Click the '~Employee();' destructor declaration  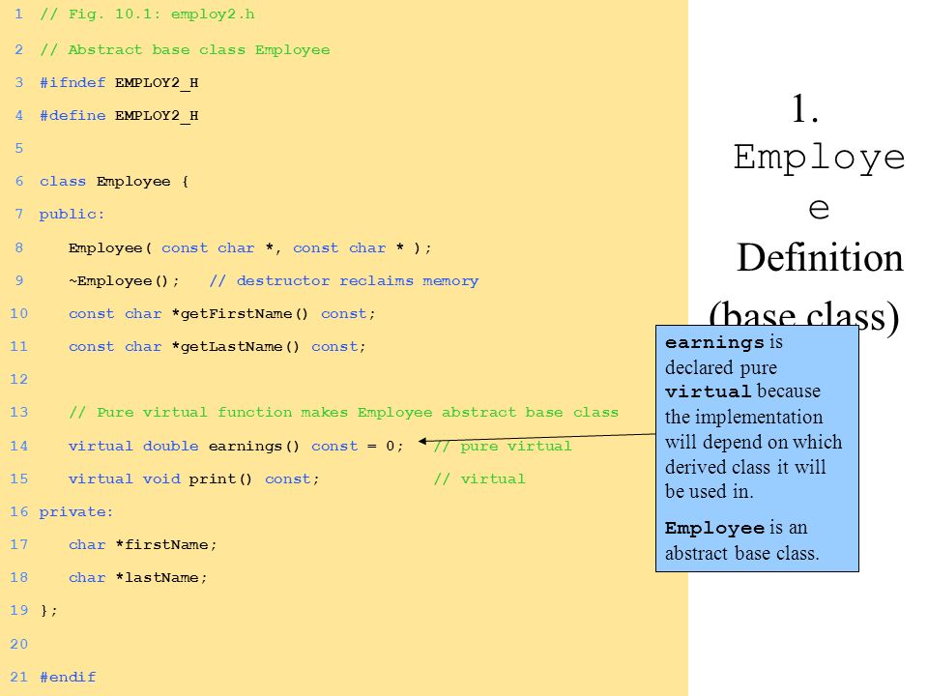tap(124, 281)
